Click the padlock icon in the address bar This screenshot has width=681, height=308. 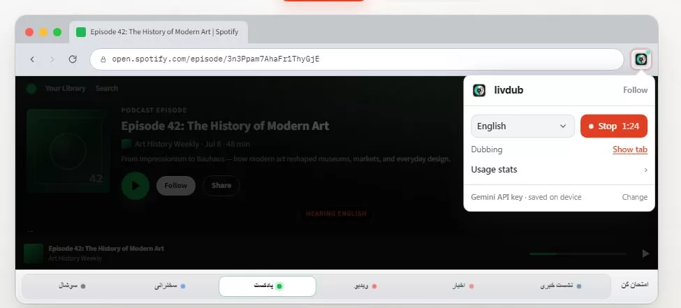coord(103,59)
